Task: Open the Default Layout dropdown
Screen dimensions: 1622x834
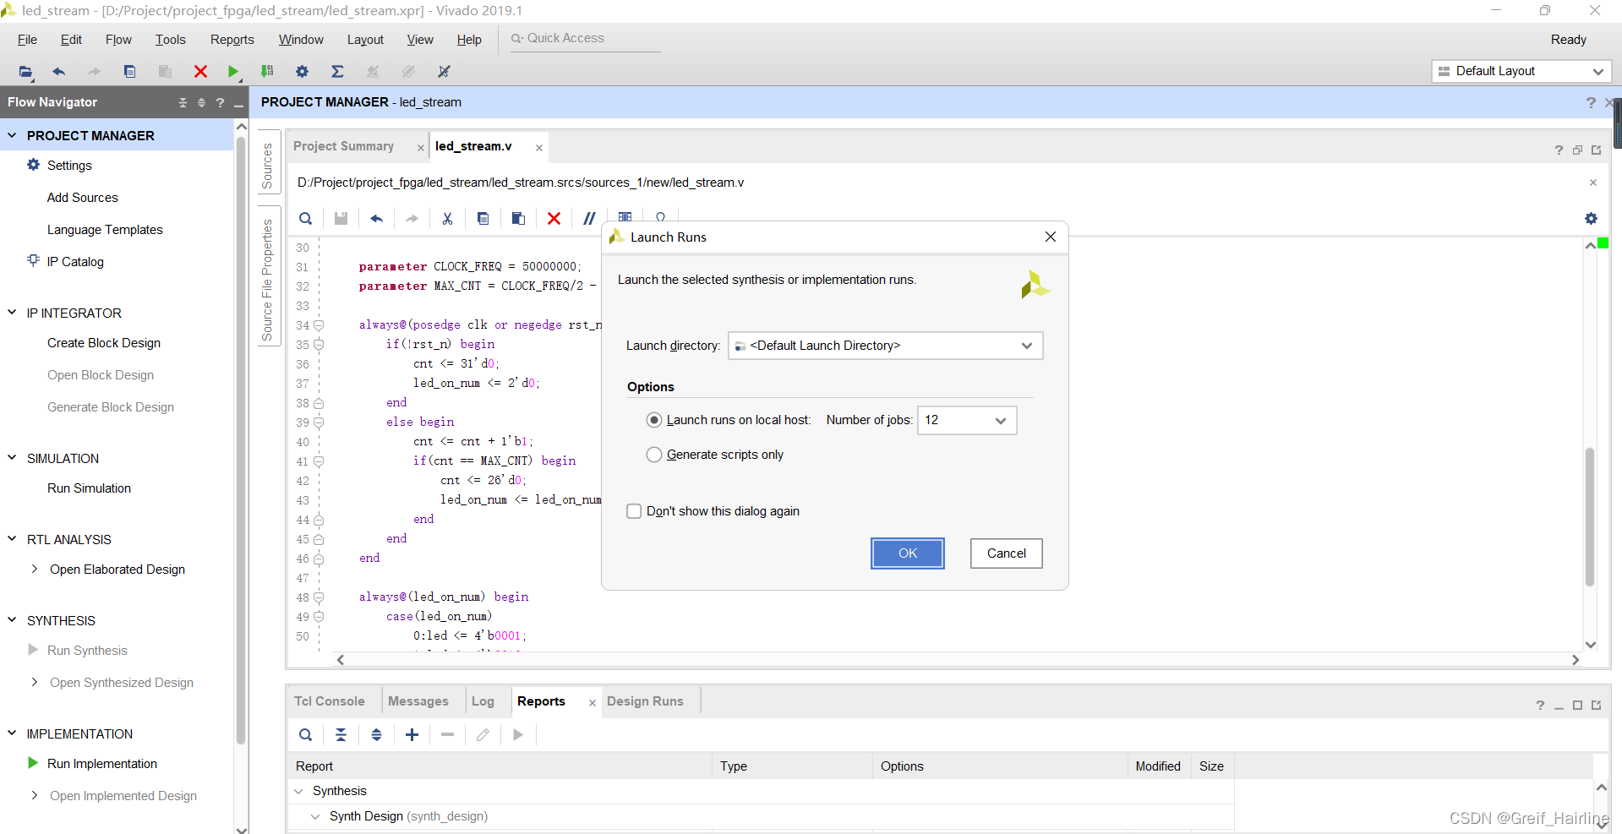Action: [x=1521, y=71]
